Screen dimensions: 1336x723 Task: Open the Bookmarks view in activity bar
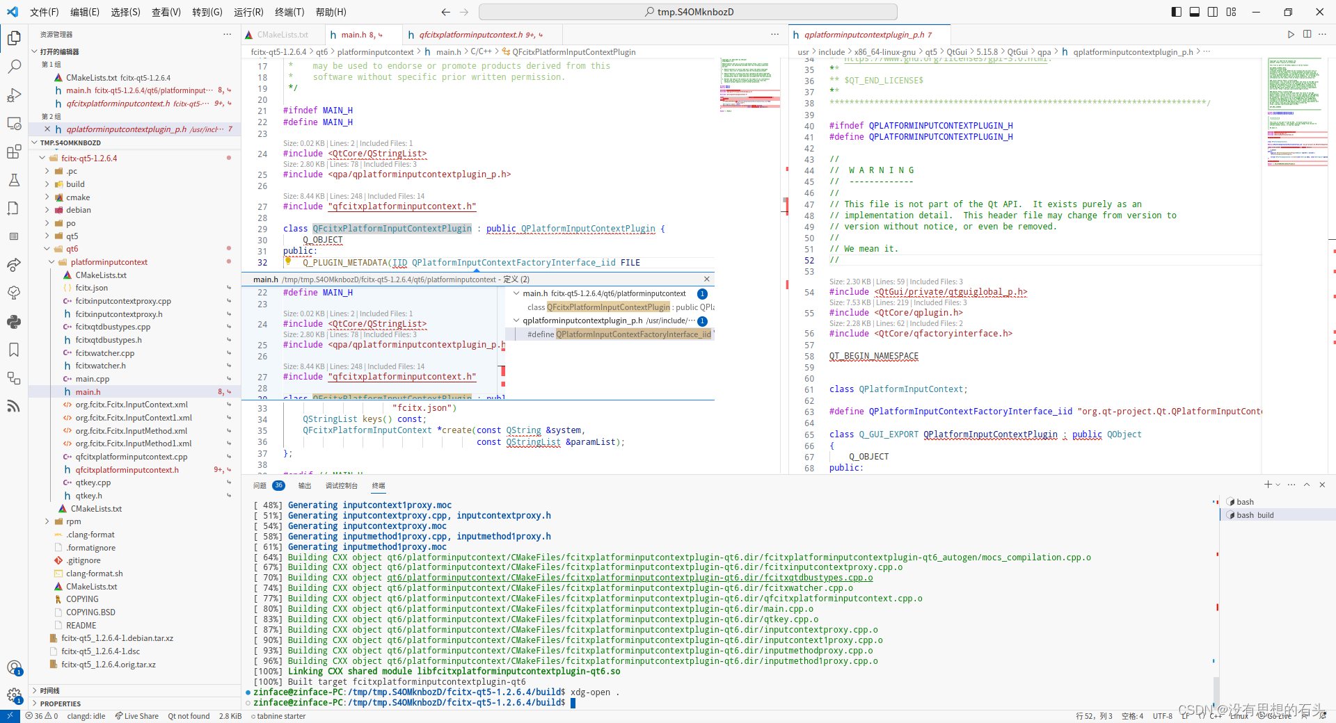point(14,350)
